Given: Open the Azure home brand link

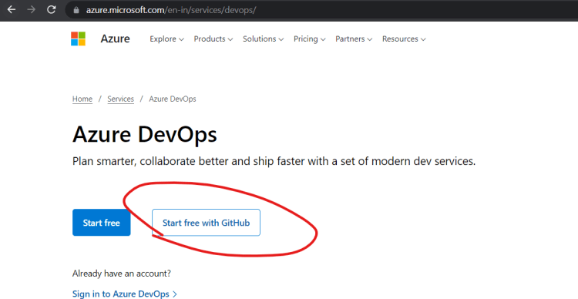Looking at the screenshot, I should point(115,39).
